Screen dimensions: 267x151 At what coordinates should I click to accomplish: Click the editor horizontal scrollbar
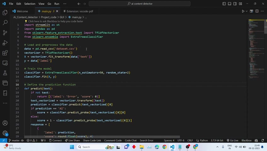(102, 137)
